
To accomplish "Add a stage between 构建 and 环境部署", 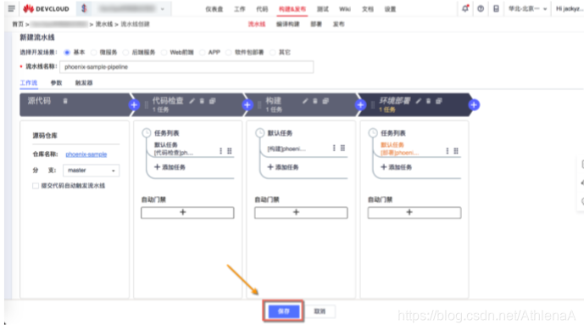I will click(x=360, y=105).
